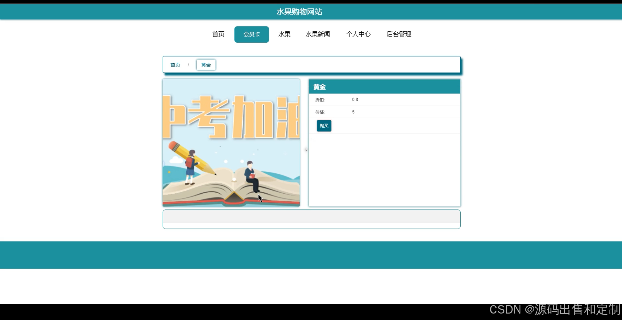The height and width of the screenshot is (320, 622).
Task: Click the 中考加油 product image
Action: [231, 143]
